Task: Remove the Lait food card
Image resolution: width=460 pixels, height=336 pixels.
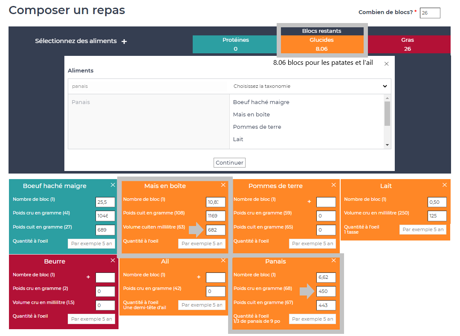Action: tap(445, 185)
